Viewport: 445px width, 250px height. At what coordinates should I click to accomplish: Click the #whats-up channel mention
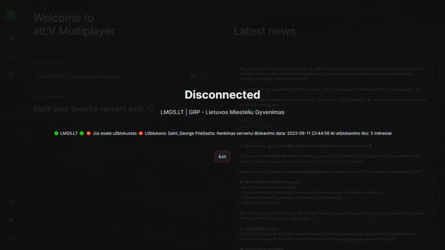[x=301, y=89]
